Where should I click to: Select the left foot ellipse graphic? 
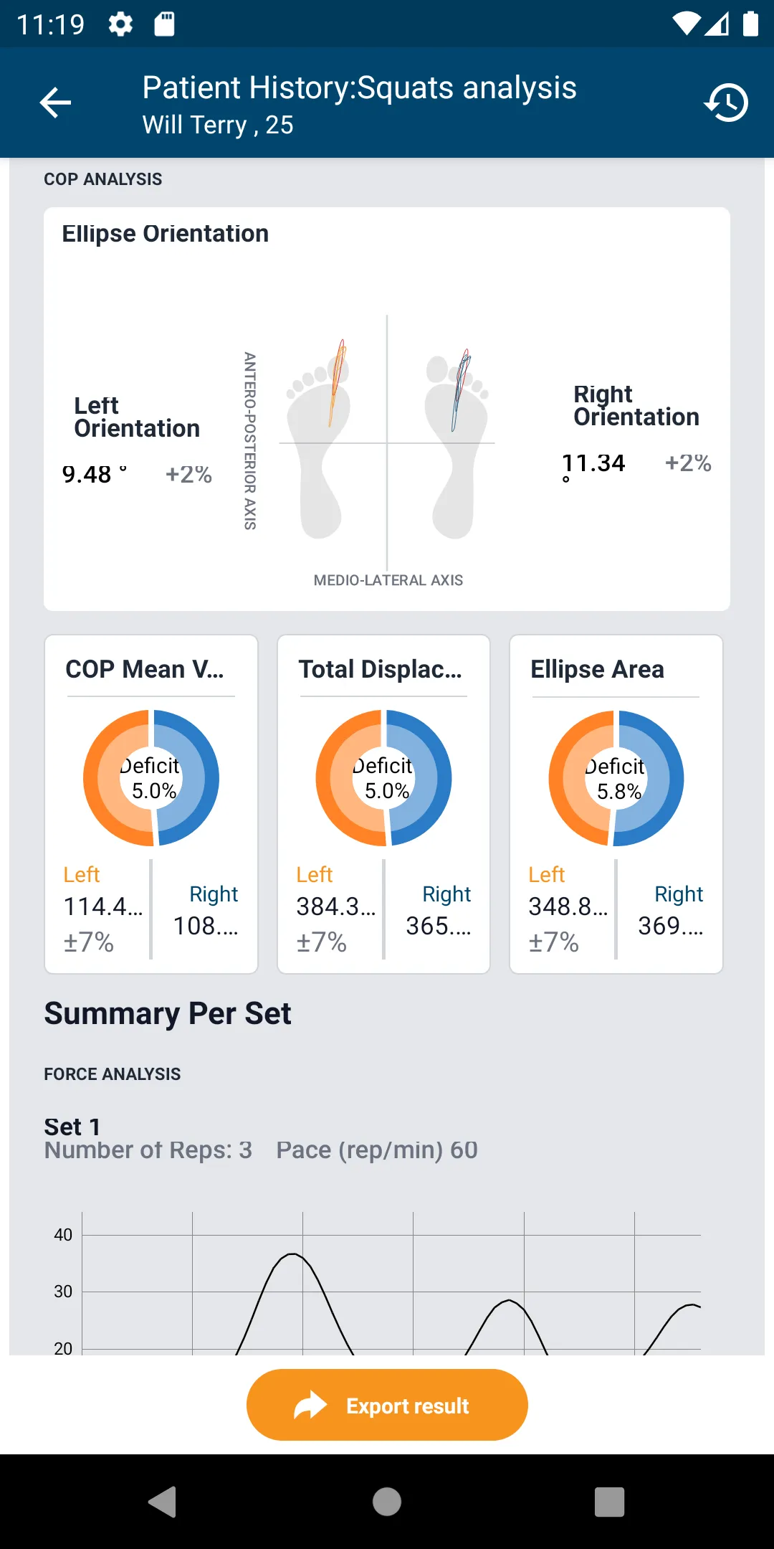pos(318,438)
